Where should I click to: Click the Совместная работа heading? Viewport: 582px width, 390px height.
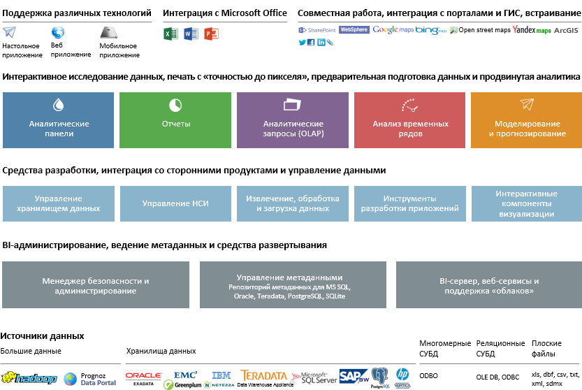point(439,13)
